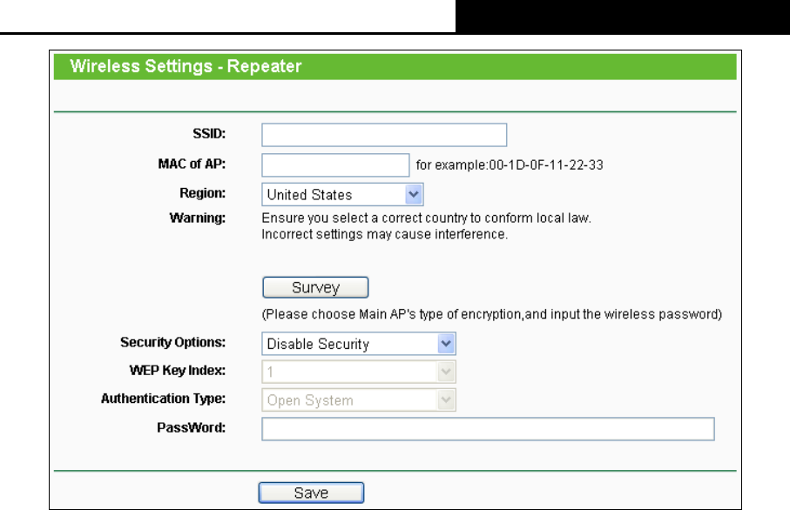Click the PassWord label
Viewport: 790px width, 510px height.
tap(192, 428)
